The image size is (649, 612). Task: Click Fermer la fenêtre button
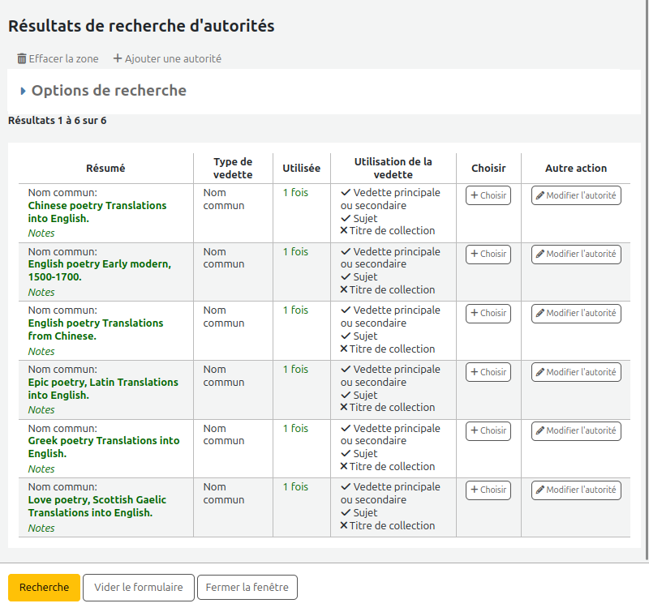coord(247,588)
